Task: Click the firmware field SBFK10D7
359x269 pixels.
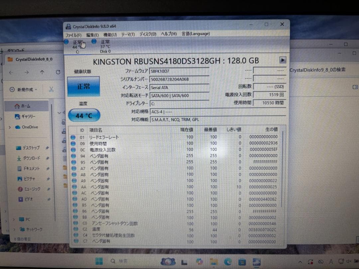Action: [179, 71]
